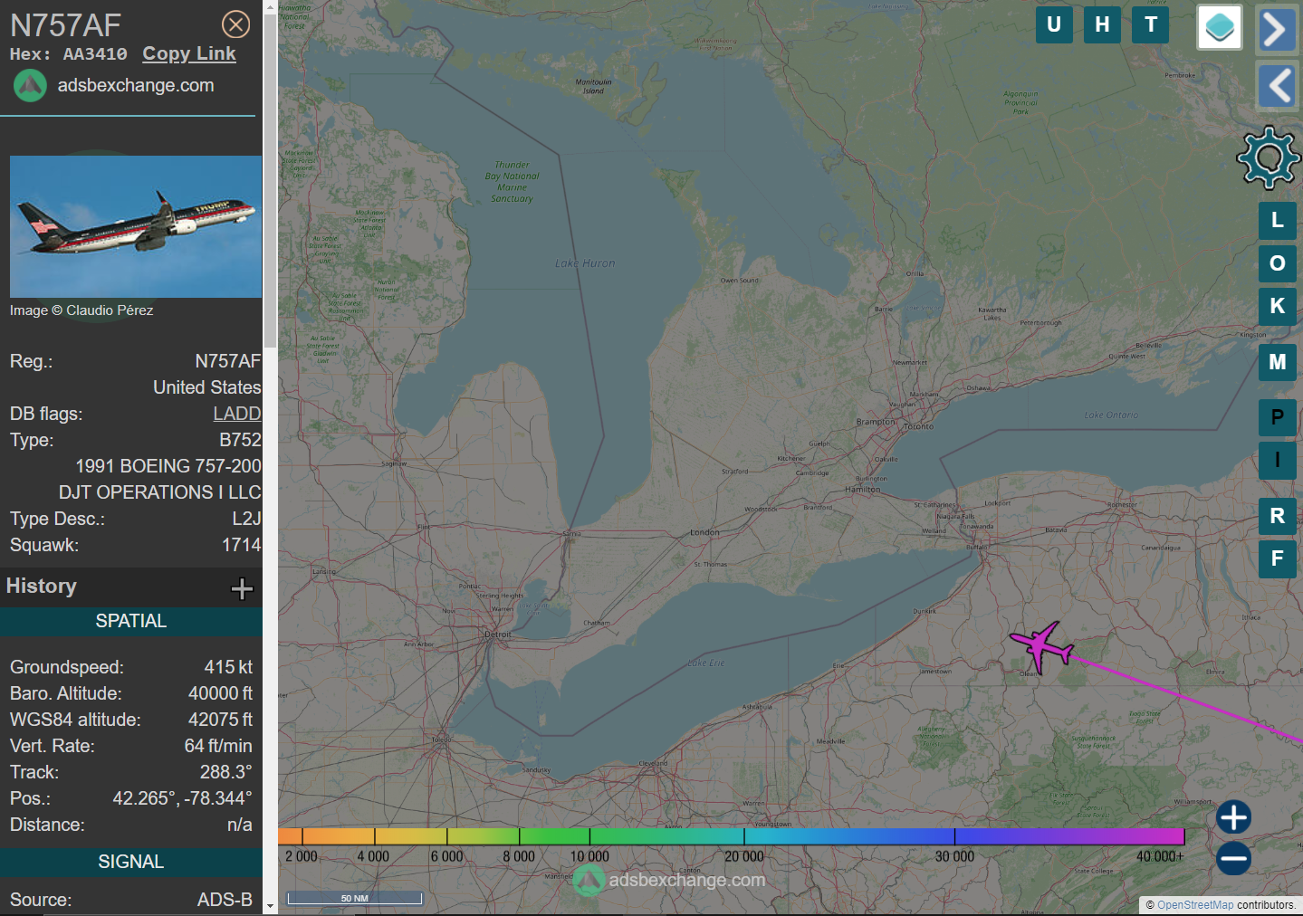
Task: Click Copy Link
Action: 189,53
